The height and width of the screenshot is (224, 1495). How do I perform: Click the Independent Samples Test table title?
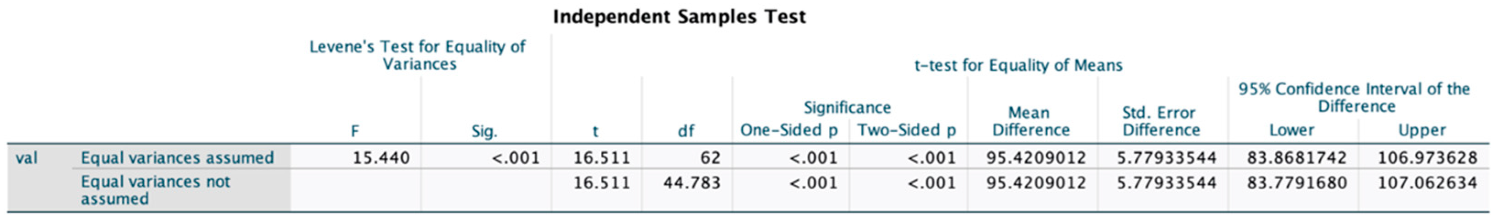pos(679,17)
